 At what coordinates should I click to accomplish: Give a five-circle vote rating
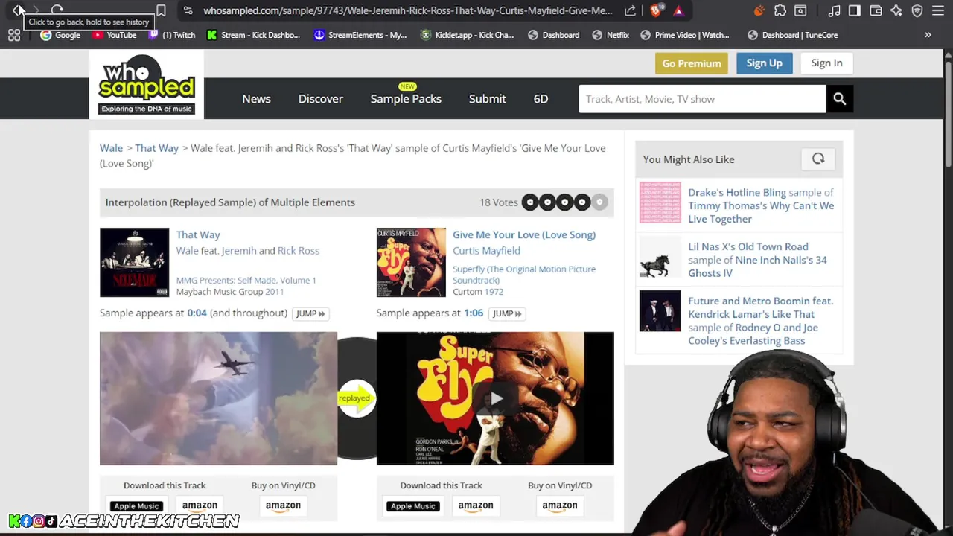[x=599, y=202]
